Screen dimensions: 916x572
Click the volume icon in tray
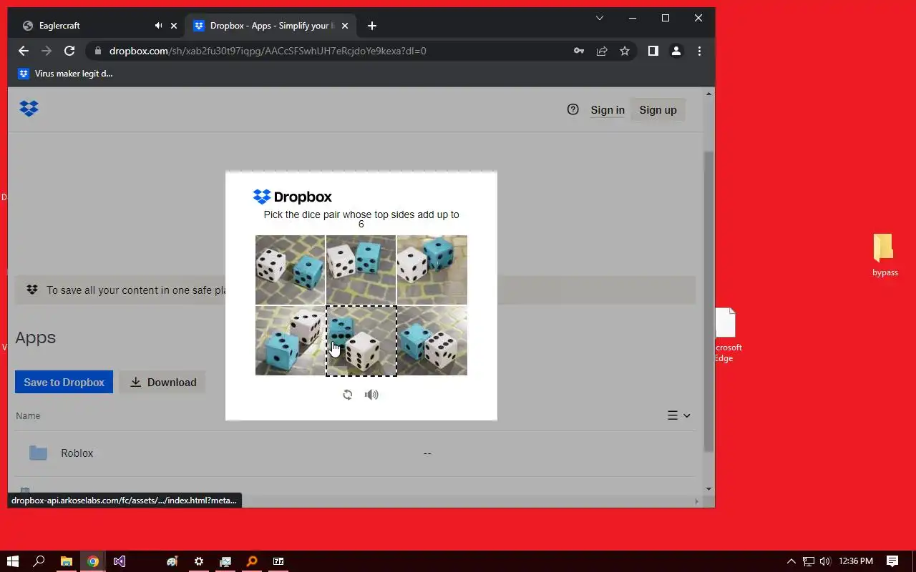pos(824,561)
